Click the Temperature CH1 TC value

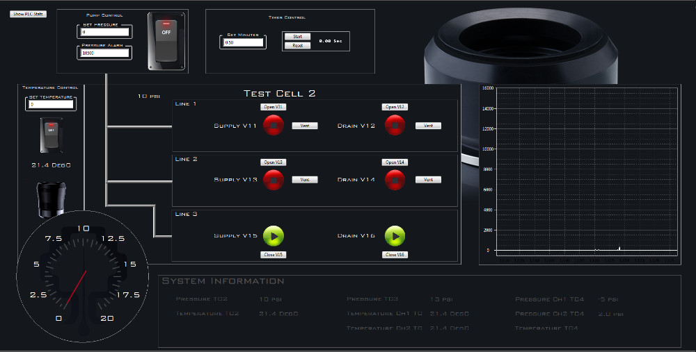[449, 314]
